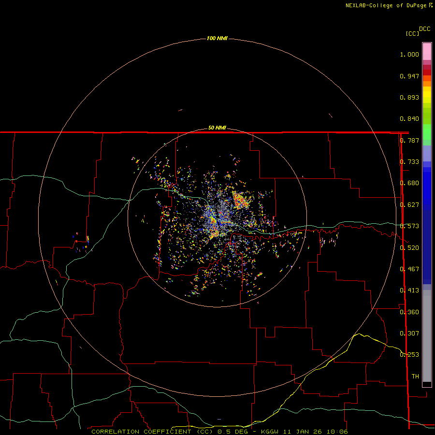Click the 0.413 legend value
435x435 pixels.
click(409, 290)
